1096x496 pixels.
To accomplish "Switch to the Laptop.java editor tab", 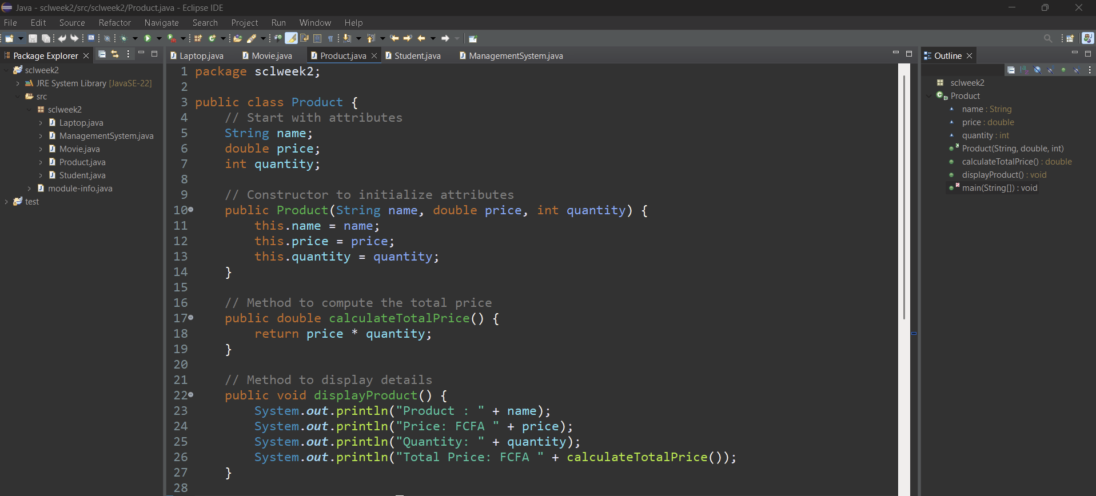I will coord(197,55).
